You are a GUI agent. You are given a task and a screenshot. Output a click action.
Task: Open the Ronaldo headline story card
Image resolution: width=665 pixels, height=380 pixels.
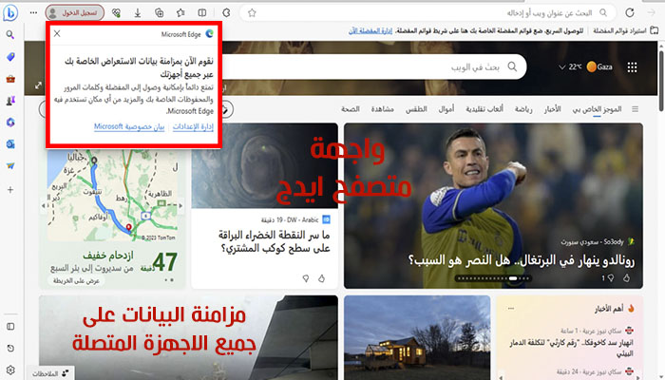(521, 260)
